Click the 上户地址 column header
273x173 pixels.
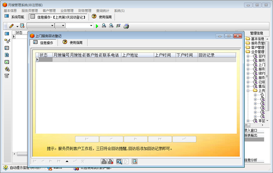coord(137,55)
